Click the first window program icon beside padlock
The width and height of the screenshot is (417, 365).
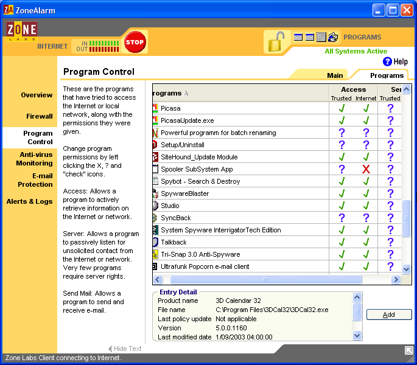click(298, 37)
